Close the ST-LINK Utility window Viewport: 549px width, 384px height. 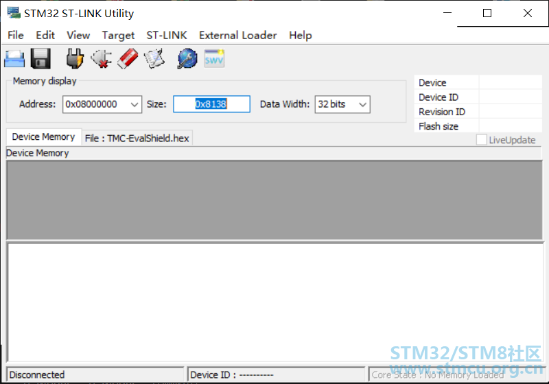(527, 13)
